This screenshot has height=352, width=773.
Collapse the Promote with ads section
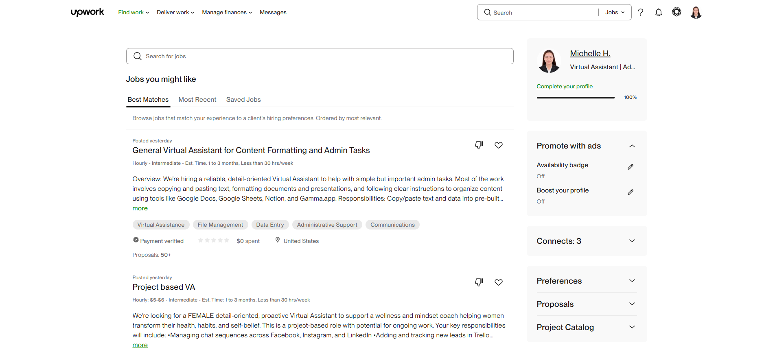click(x=632, y=146)
